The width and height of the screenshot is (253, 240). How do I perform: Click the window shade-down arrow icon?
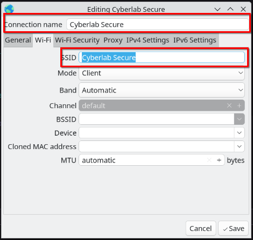(217, 9)
